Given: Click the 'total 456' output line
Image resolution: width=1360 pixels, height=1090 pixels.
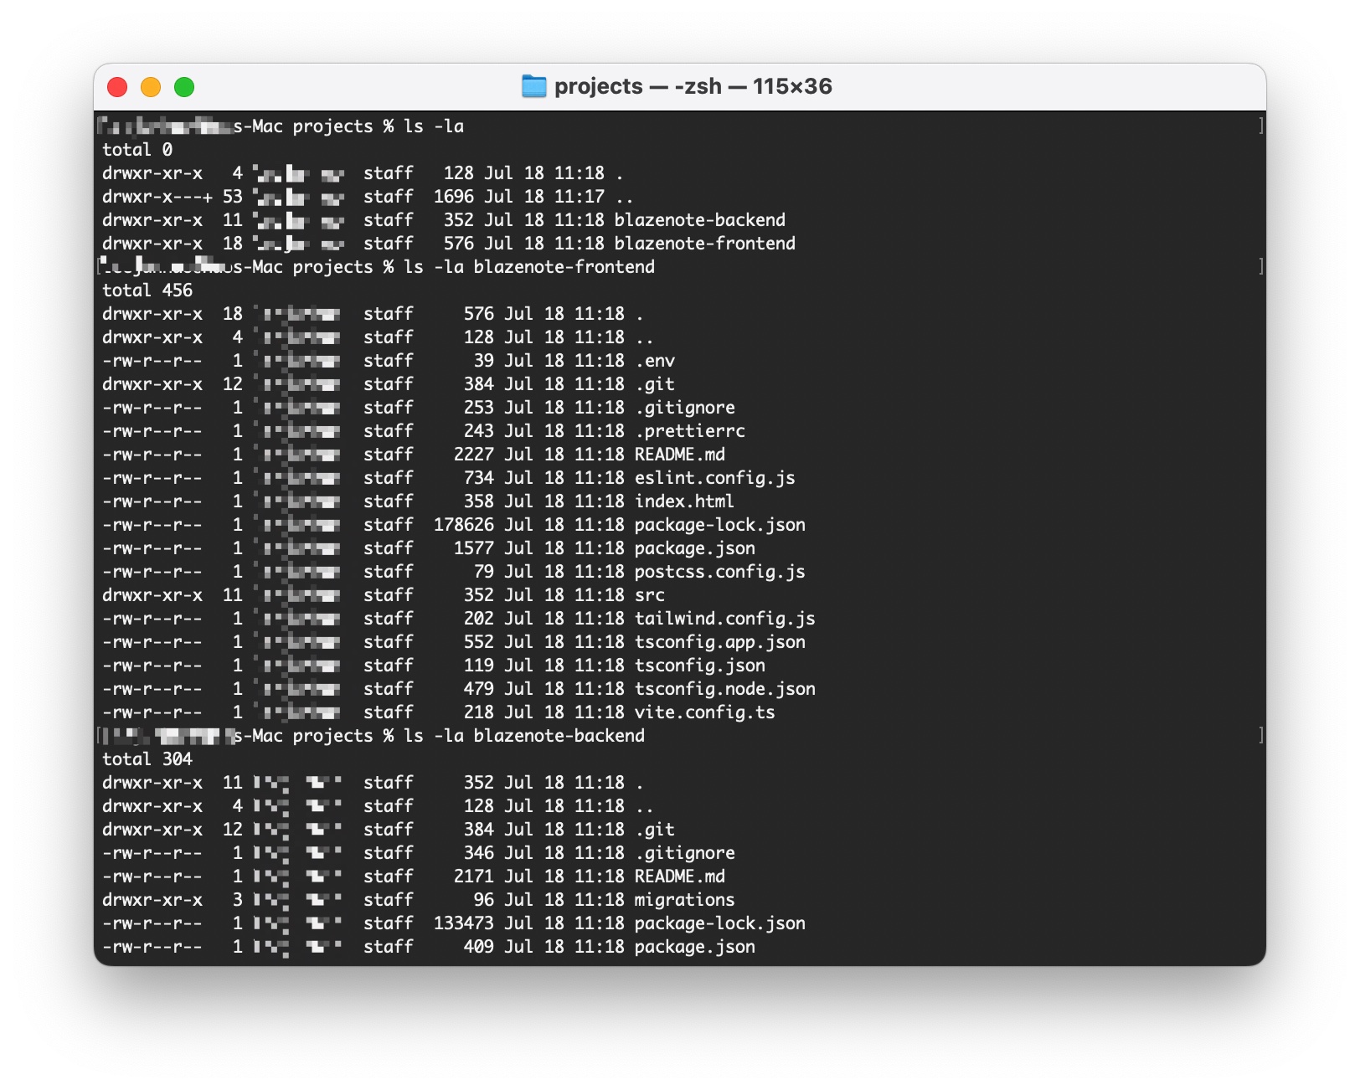Looking at the screenshot, I should [147, 290].
